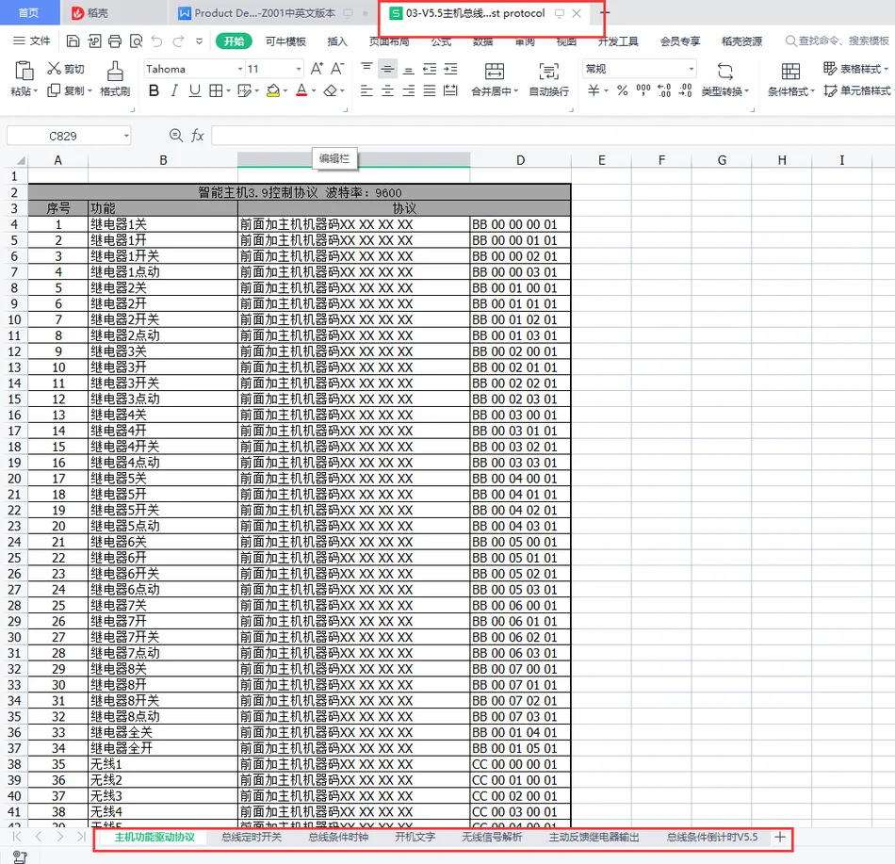
Task: Center text horizontally
Action: pos(387,90)
